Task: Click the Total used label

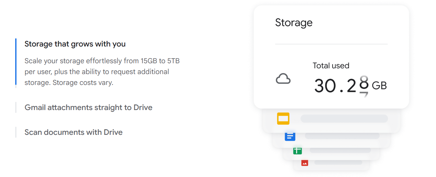Action: tap(331, 66)
